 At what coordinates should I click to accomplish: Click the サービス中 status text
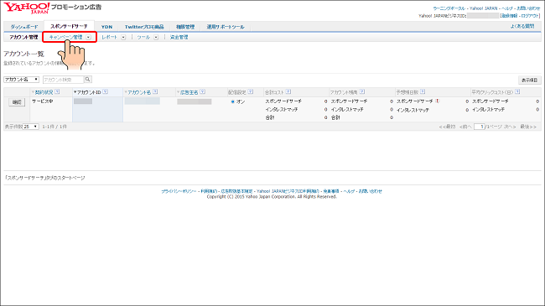click(43, 101)
